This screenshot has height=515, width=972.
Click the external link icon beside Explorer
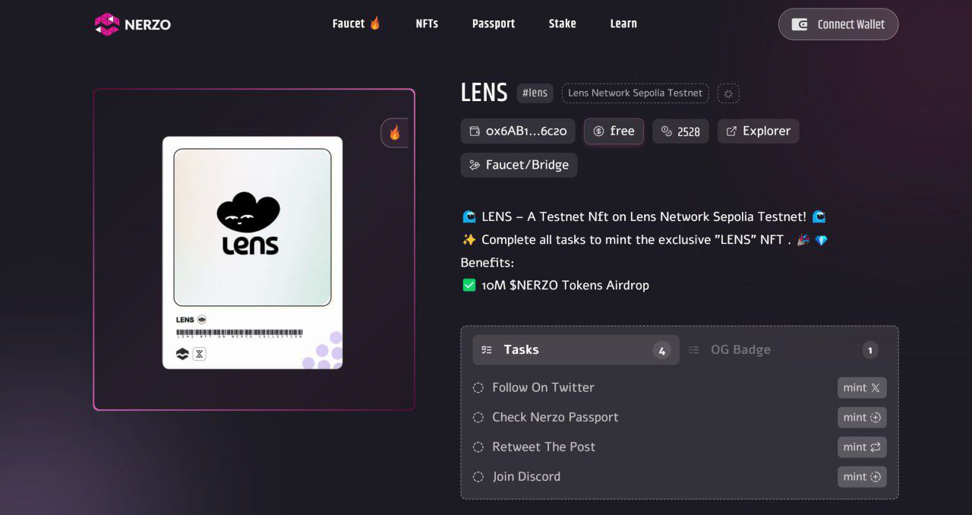(x=731, y=131)
